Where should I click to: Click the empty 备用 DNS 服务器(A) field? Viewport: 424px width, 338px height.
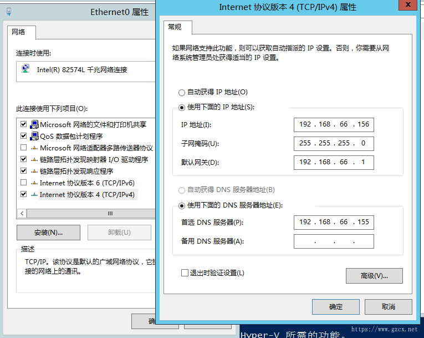point(334,241)
